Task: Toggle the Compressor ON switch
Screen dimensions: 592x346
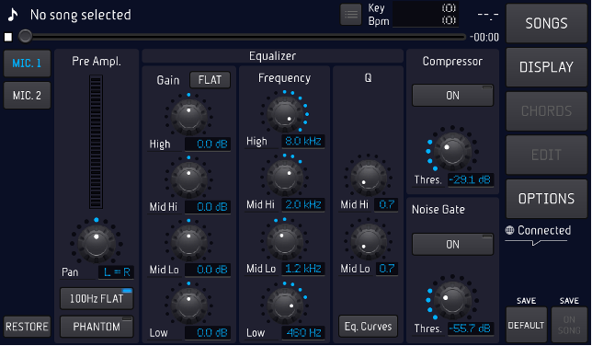Action: 452,96
